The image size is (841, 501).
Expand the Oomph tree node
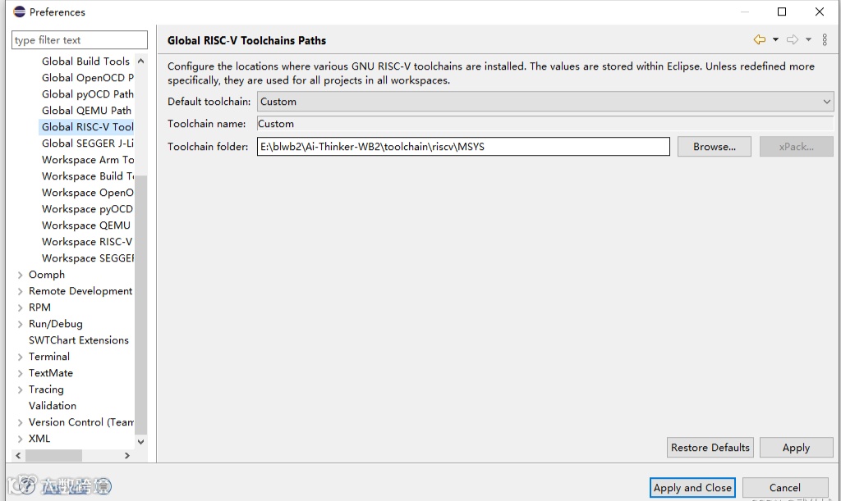20,276
